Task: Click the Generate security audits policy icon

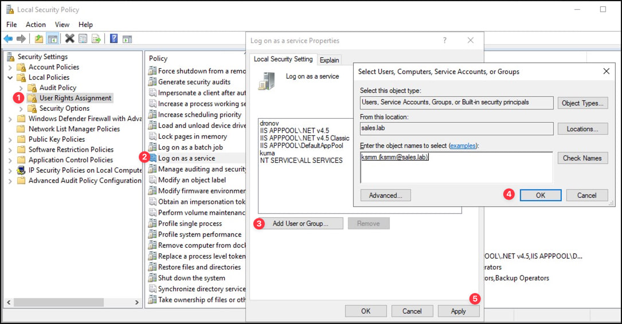Action: [152, 82]
